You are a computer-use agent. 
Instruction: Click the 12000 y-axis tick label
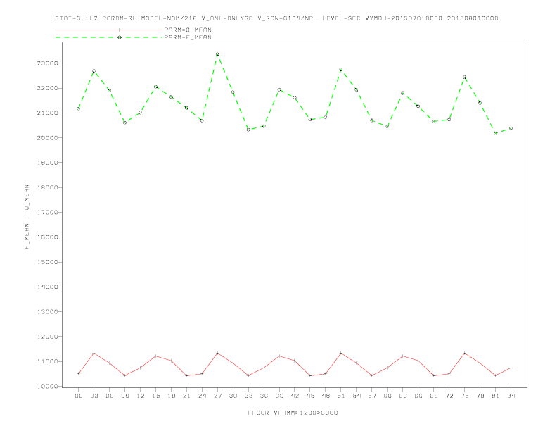(48, 337)
